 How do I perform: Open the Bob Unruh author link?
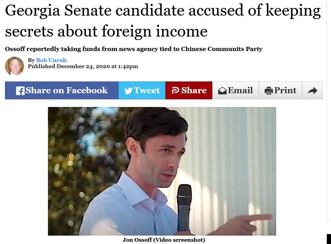point(51,60)
